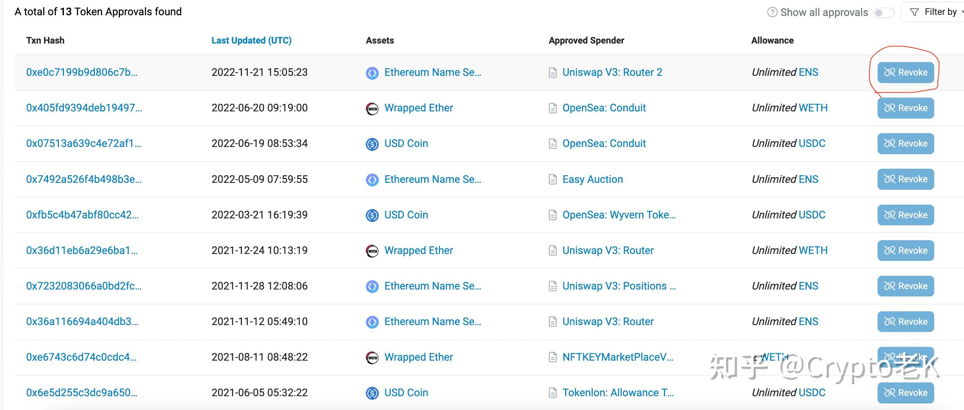
Task: Open the Uniswap V3: Router 2 spender page
Action: click(x=612, y=72)
